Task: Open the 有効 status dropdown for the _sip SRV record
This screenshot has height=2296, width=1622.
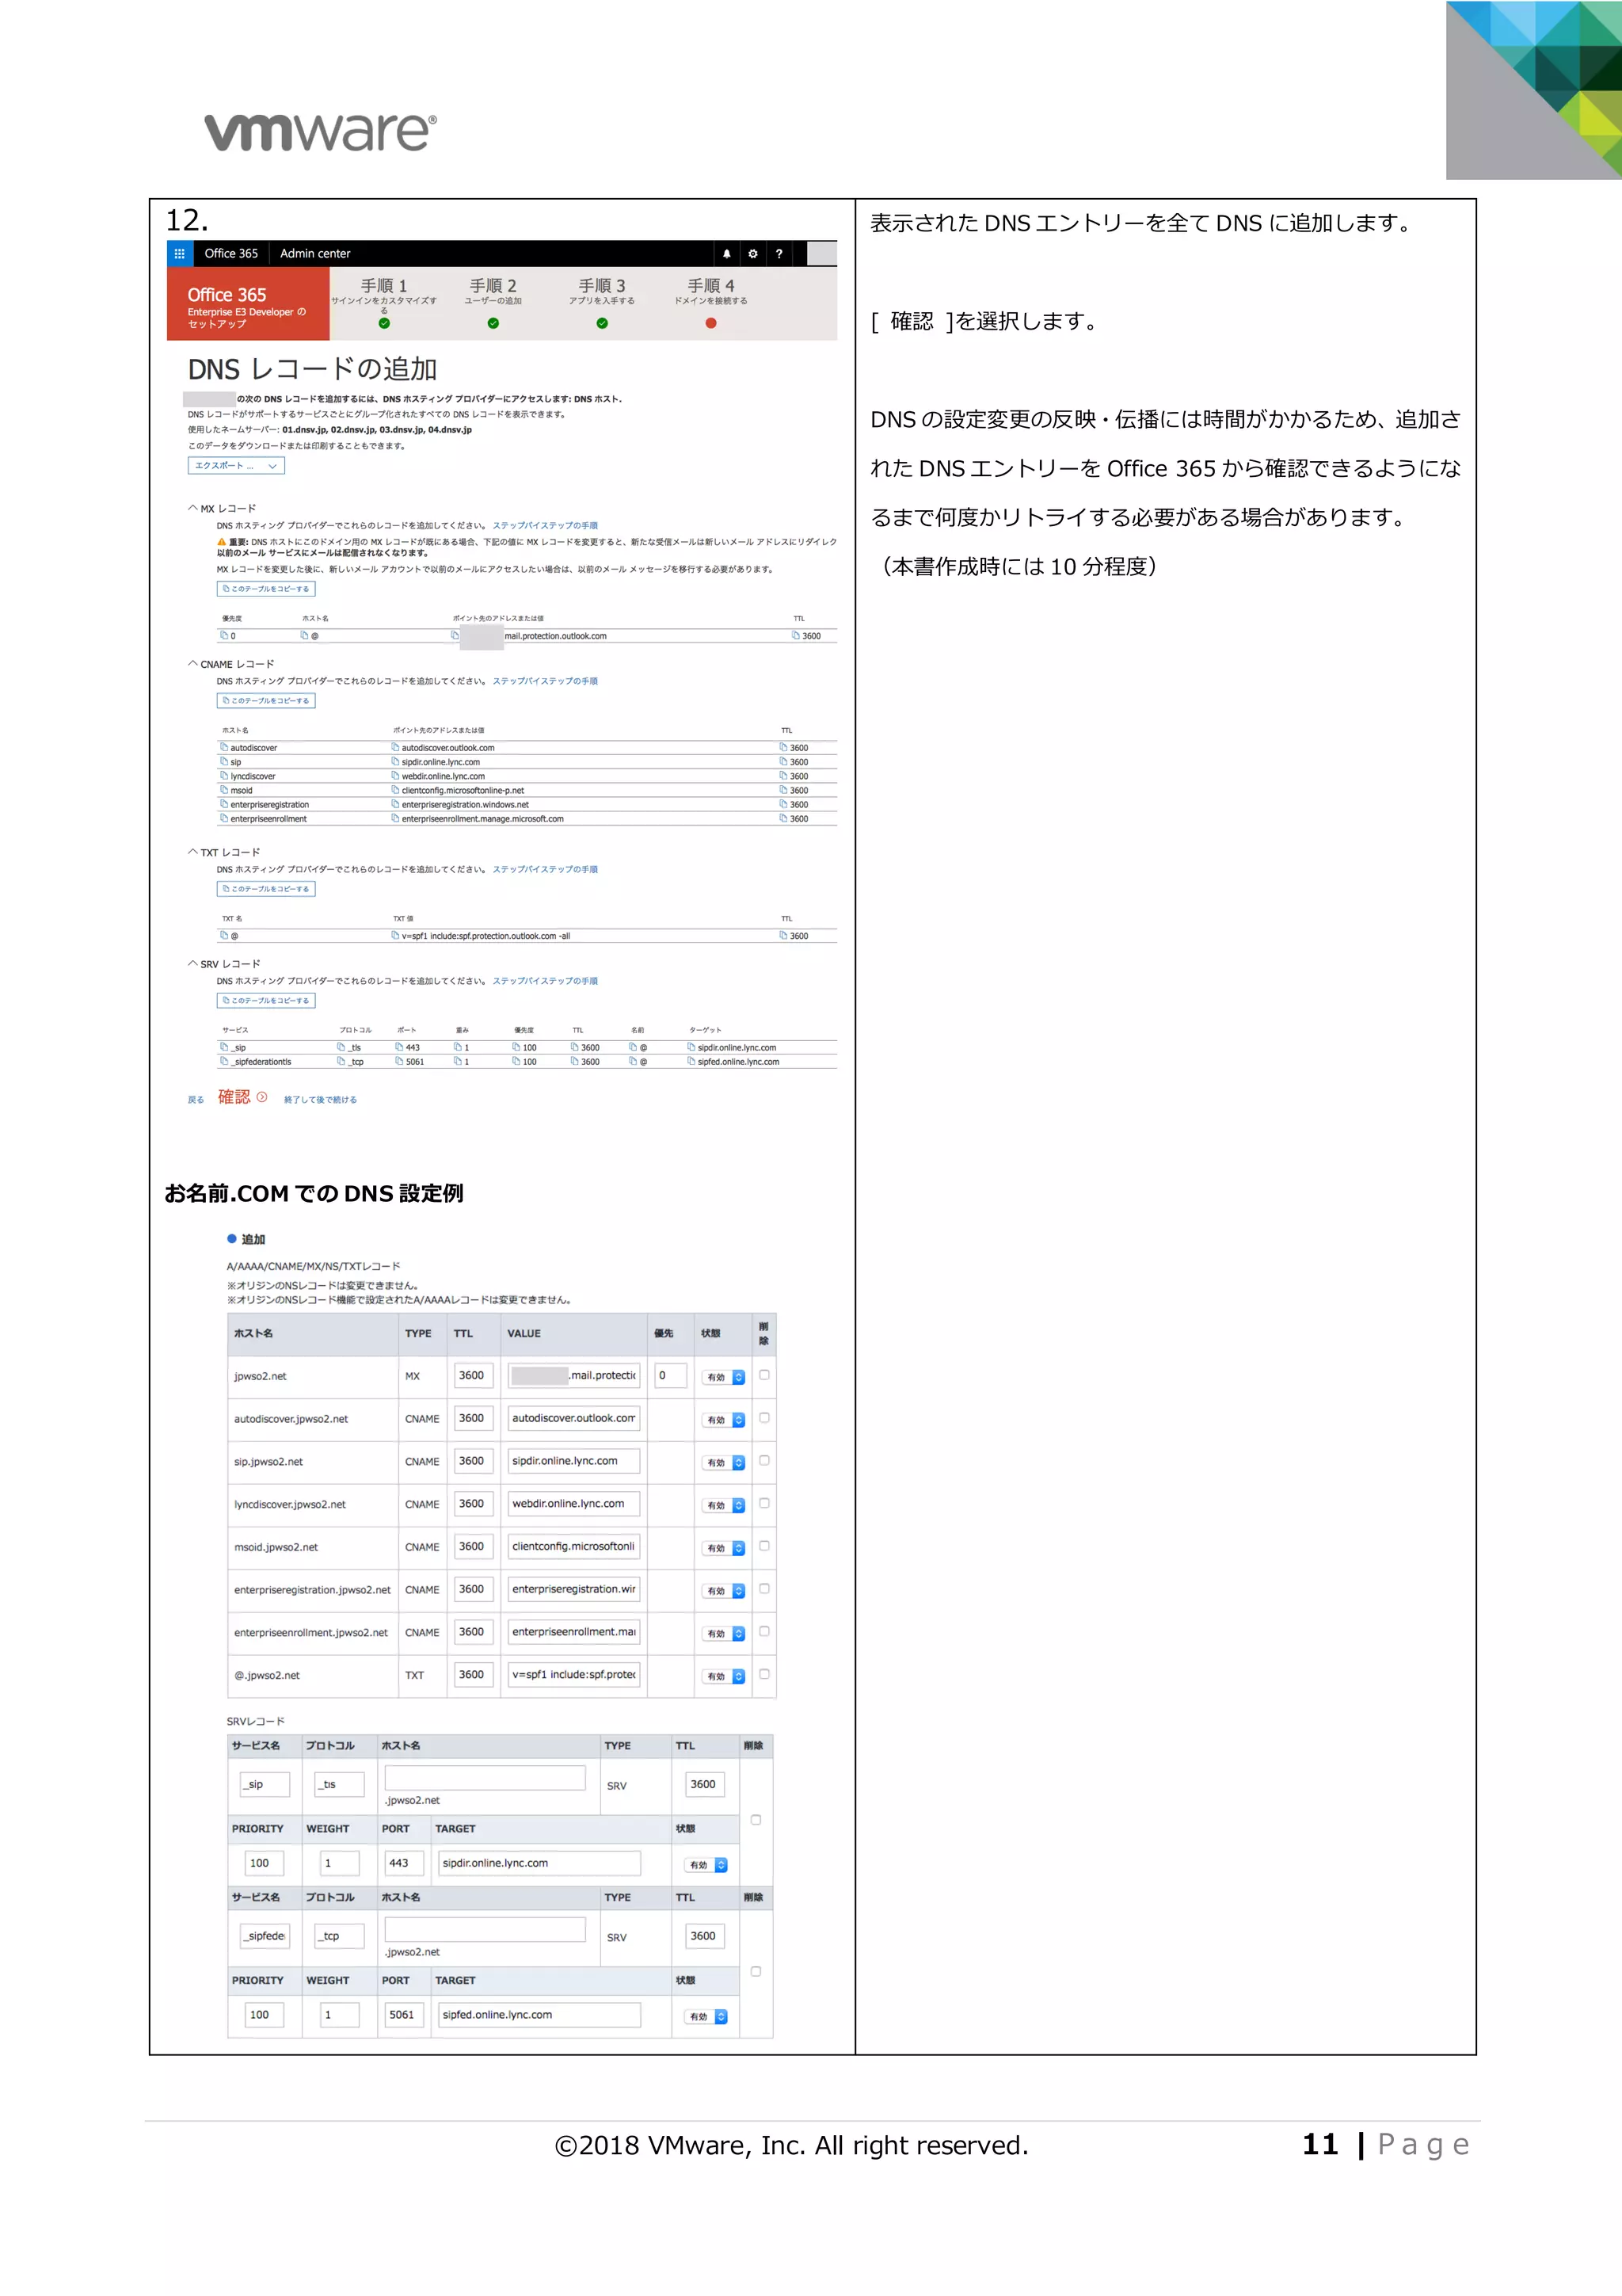Action: click(706, 1865)
